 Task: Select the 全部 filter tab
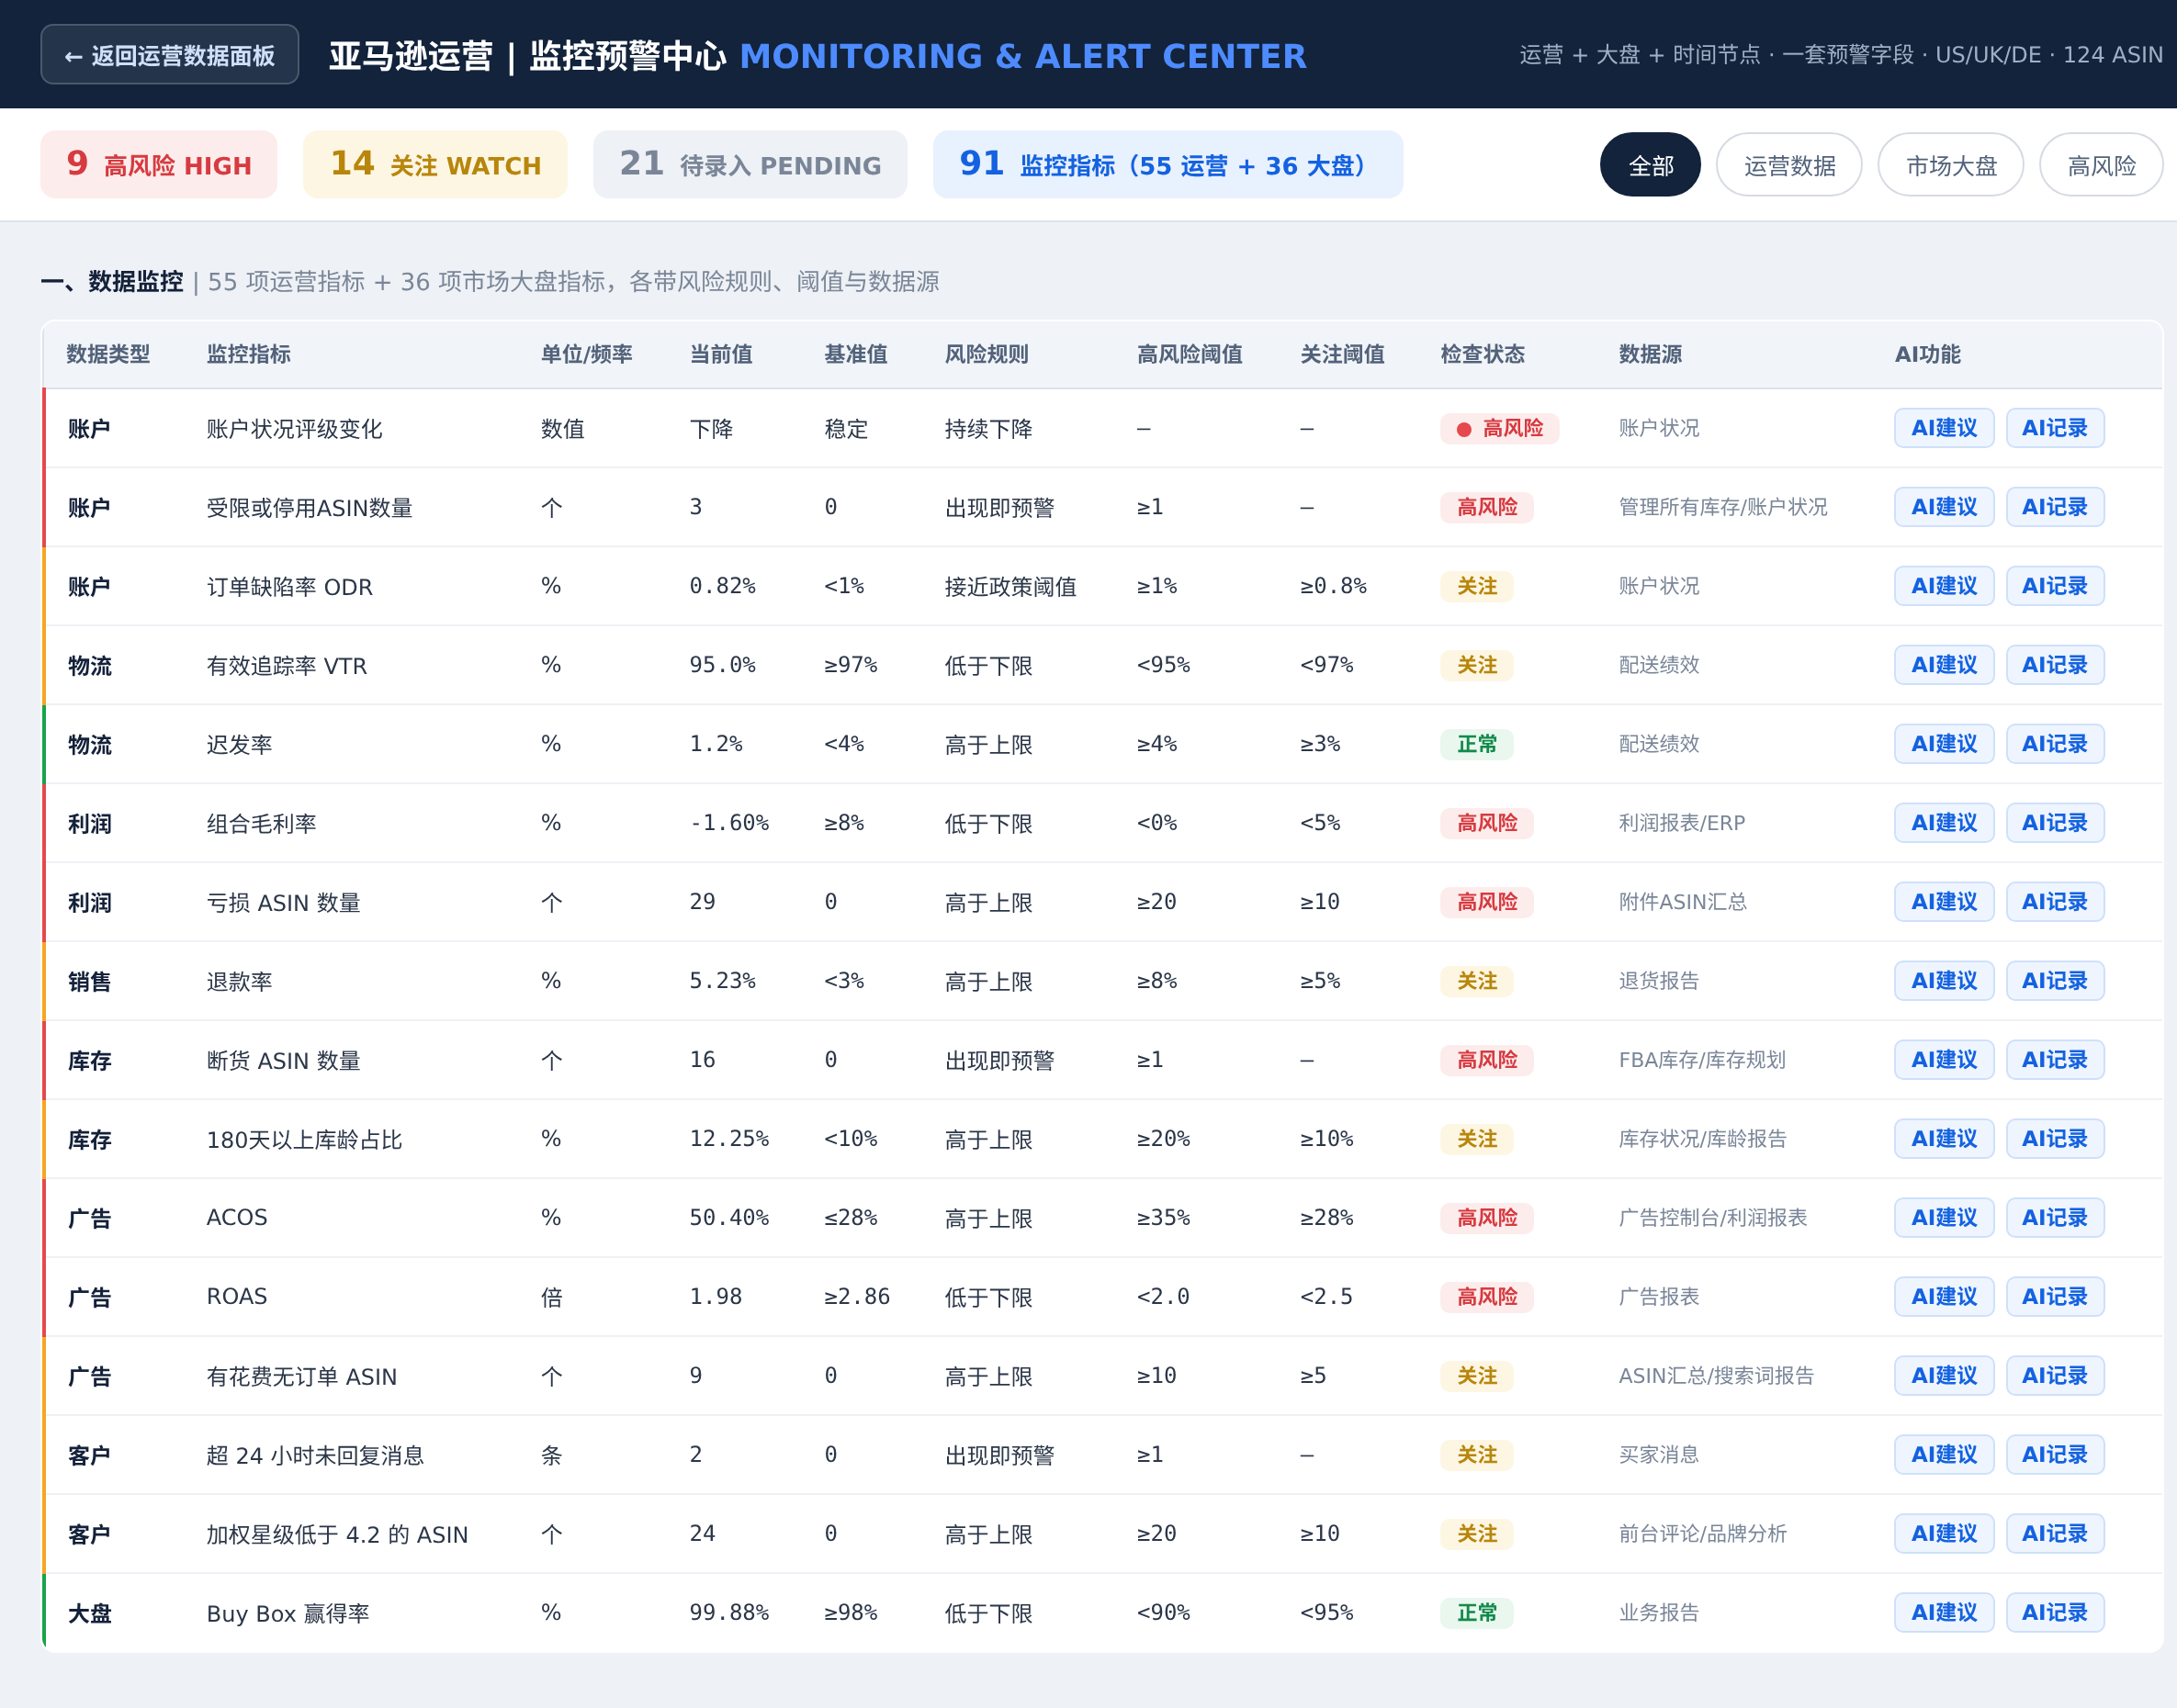pyautogui.click(x=1650, y=165)
